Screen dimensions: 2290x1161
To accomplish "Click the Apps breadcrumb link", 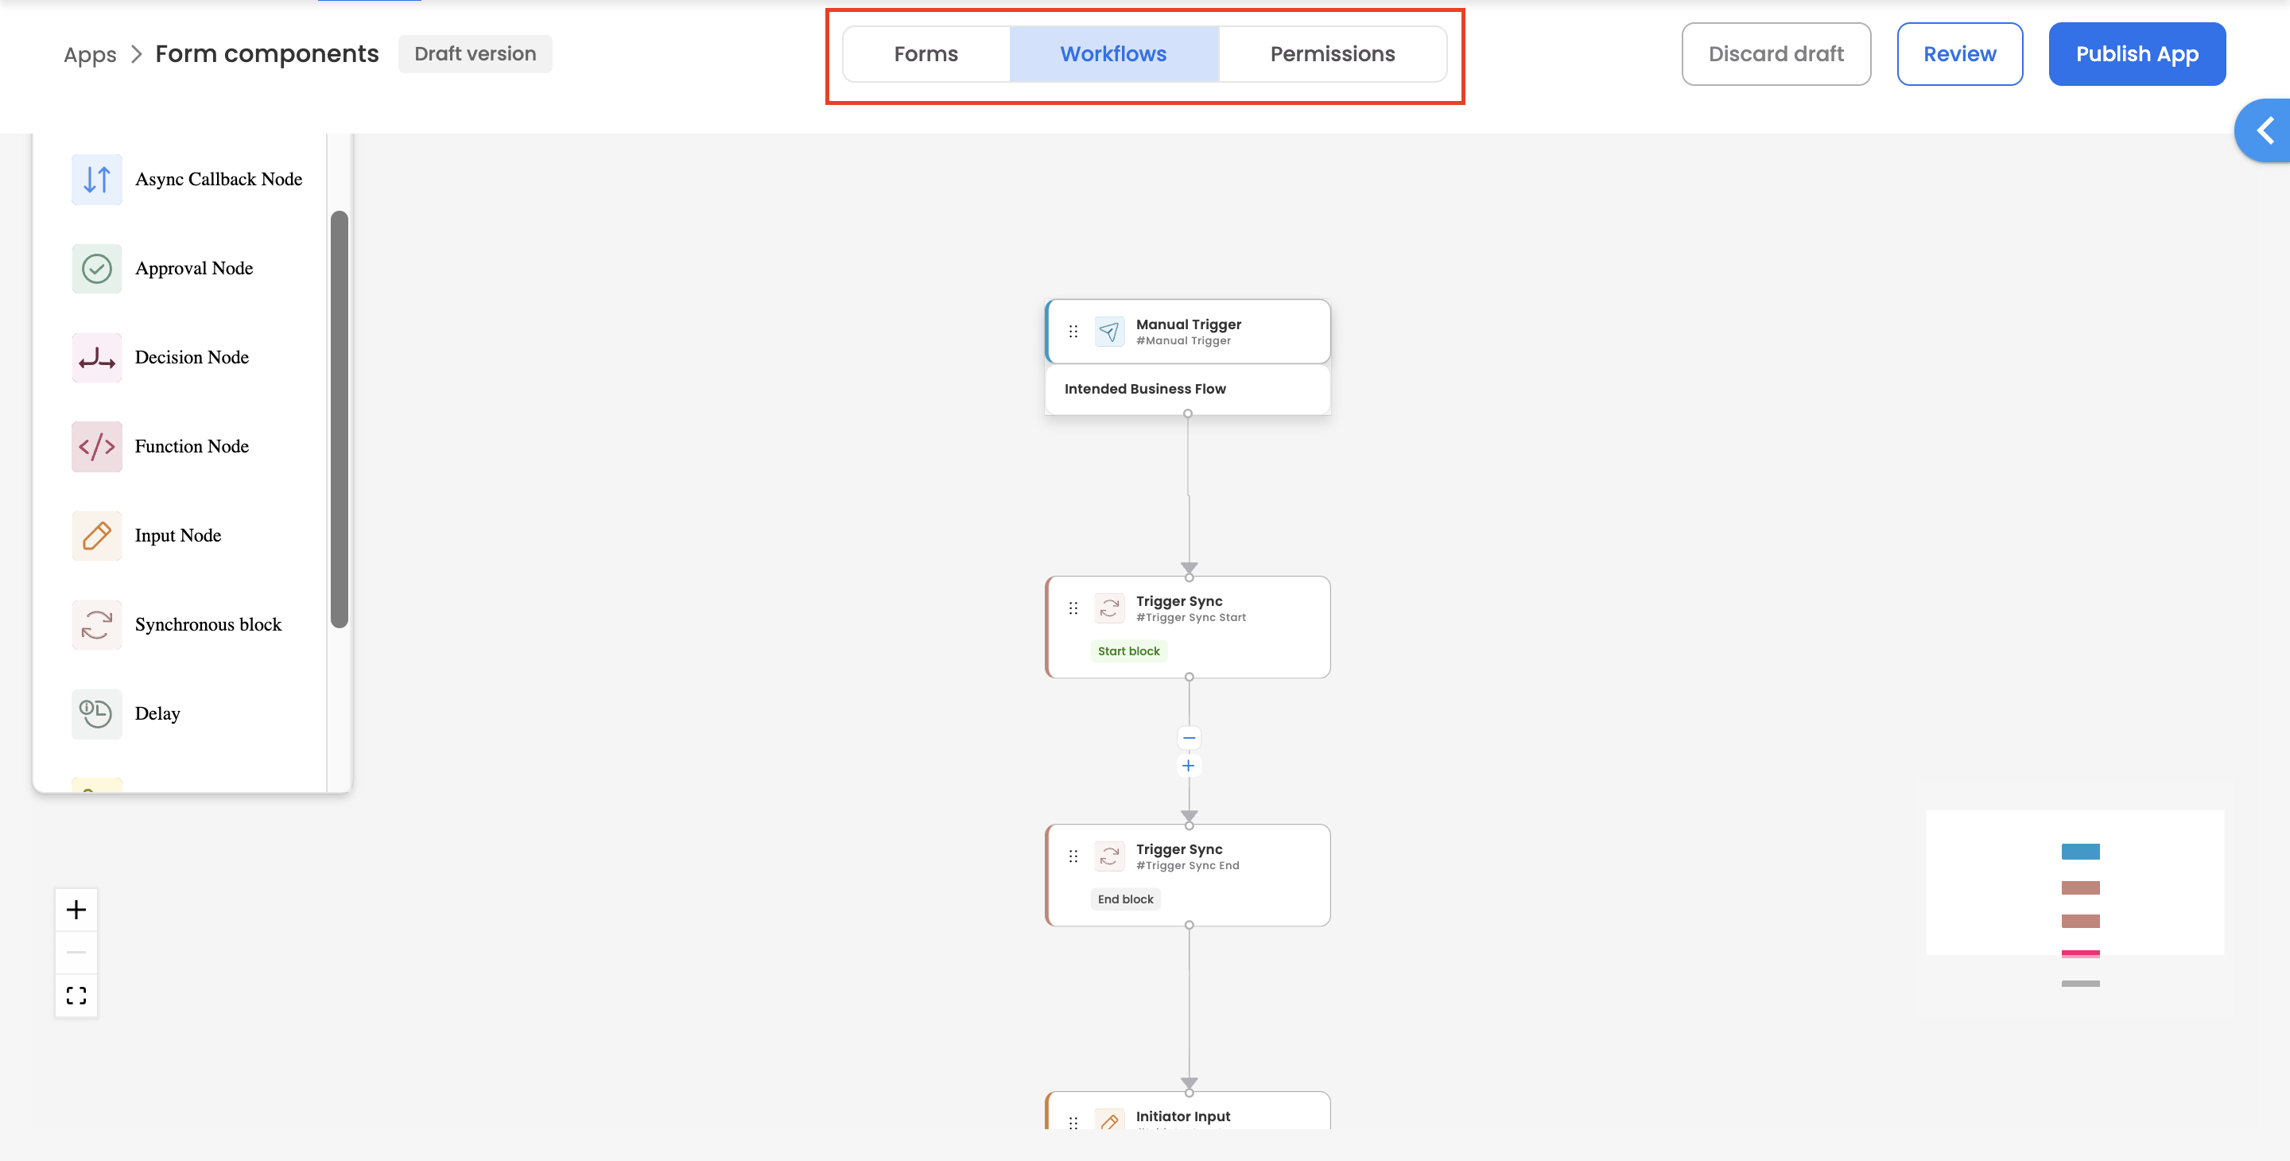I will pyautogui.click(x=90, y=55).
